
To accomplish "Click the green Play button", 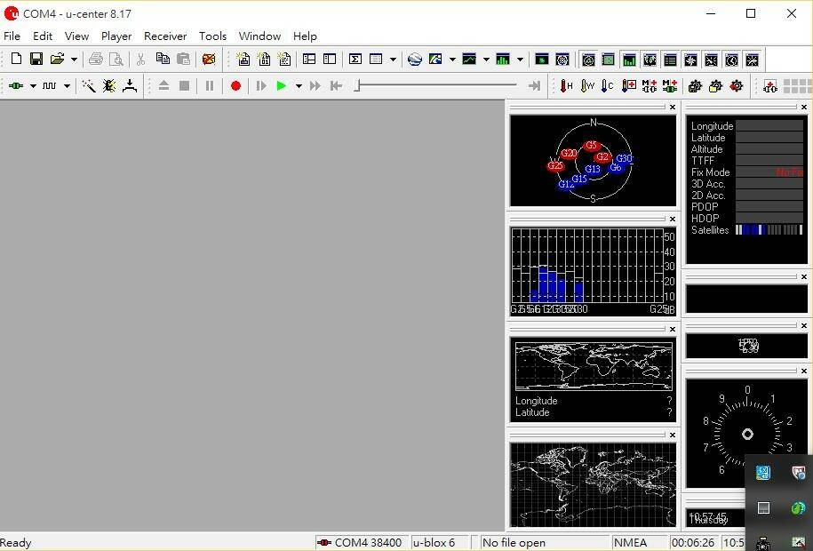I will [x=282, y=85].
